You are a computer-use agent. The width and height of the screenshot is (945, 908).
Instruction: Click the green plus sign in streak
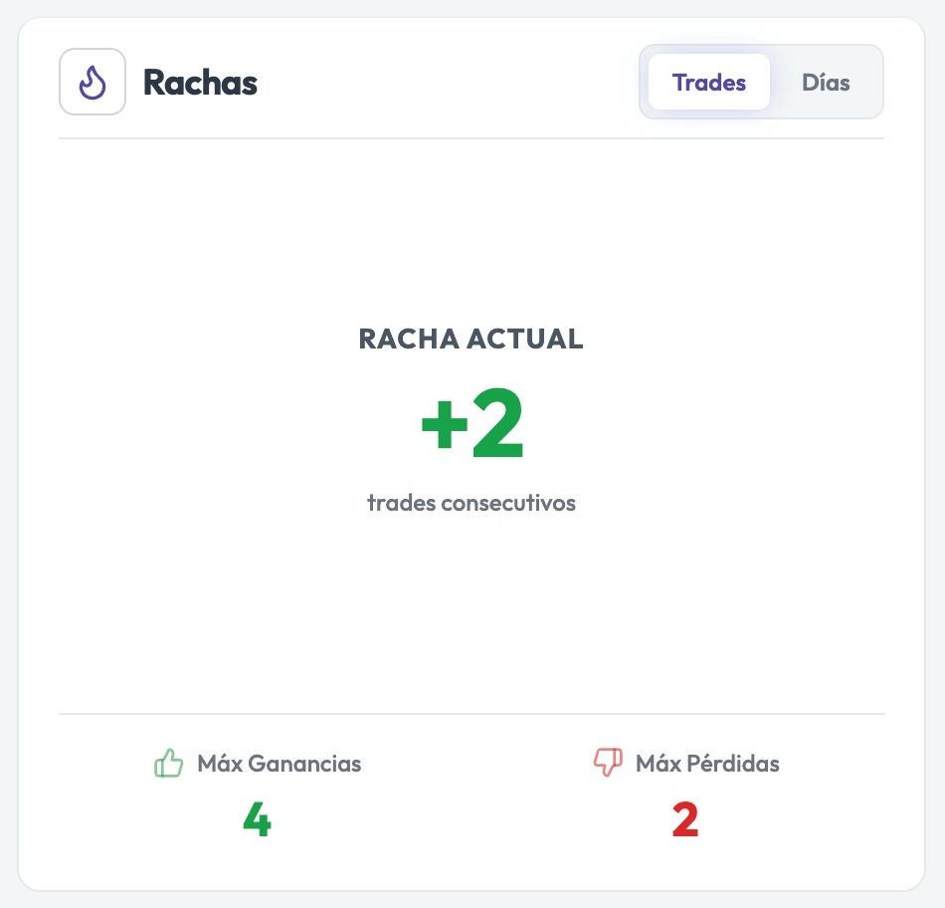pyautogui.click(x=445, y=424)
